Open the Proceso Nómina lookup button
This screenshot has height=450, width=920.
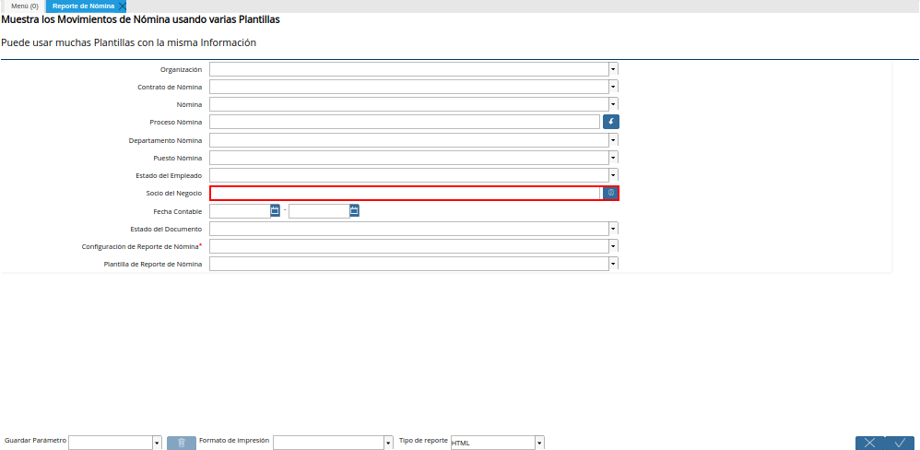click(611, 122)
